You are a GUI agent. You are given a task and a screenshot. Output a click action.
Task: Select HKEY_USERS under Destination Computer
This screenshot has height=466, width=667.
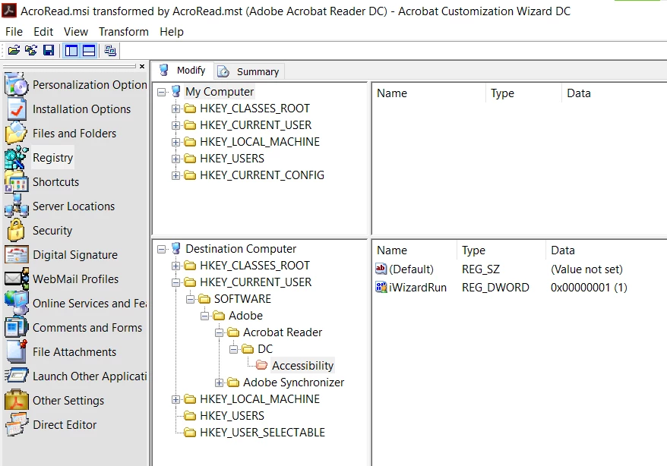point(232,415)
